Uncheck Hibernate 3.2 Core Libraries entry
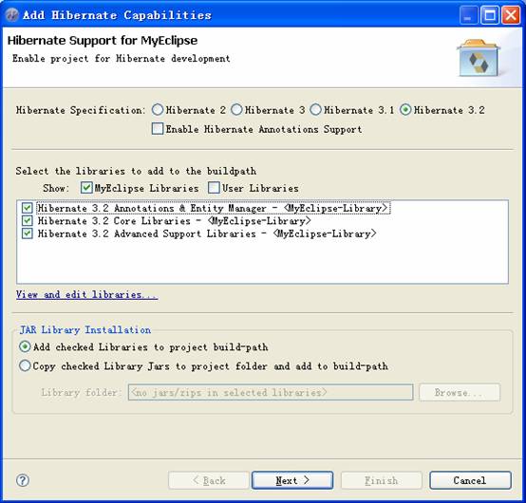This screenshot has width=526, height=503. (28, 220)
